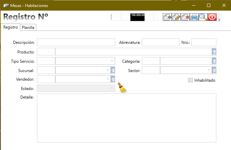Expand the Vendedor dropdown
Image resolution: width=231 pixels, height=150 pixels.
click(x=108, y=79)
